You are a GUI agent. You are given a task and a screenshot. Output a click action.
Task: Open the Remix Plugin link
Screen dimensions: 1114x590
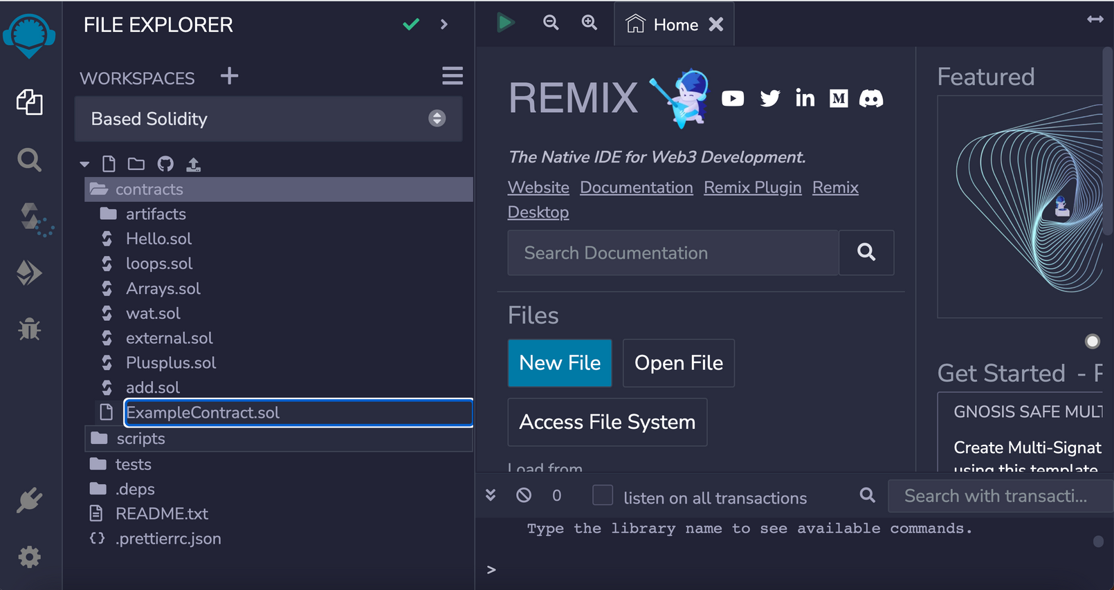(753, 187)
